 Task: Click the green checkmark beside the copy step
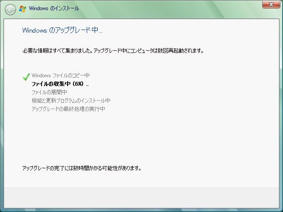26,77
